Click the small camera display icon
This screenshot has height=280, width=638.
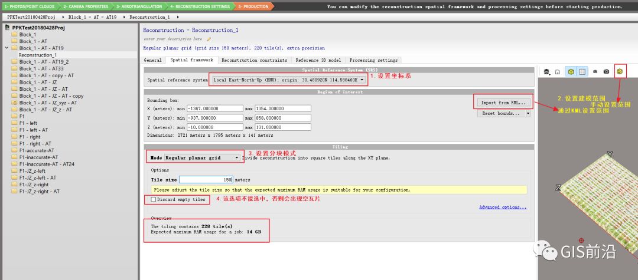pyautogui.click(x=595, y=72)
